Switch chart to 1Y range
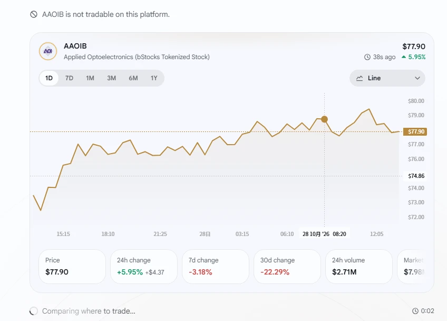Image resolution: width=447 pixels, height=321 pixels. point(154,78)
